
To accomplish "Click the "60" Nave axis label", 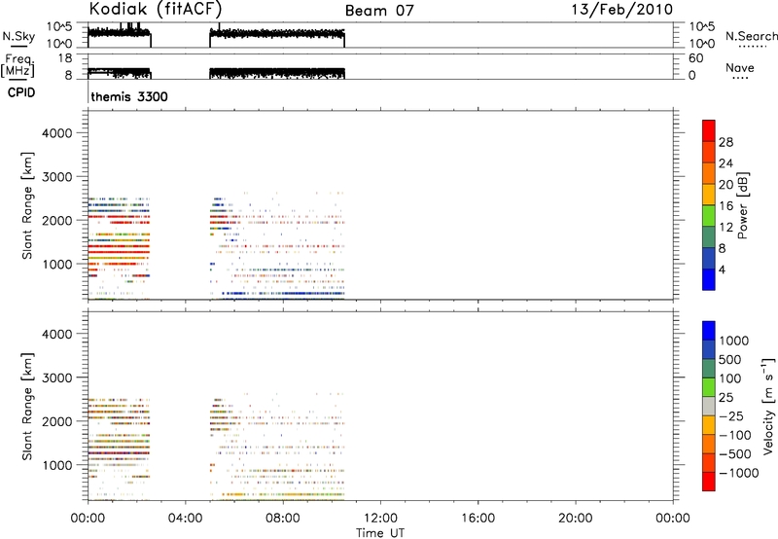I will click(696, 58).
